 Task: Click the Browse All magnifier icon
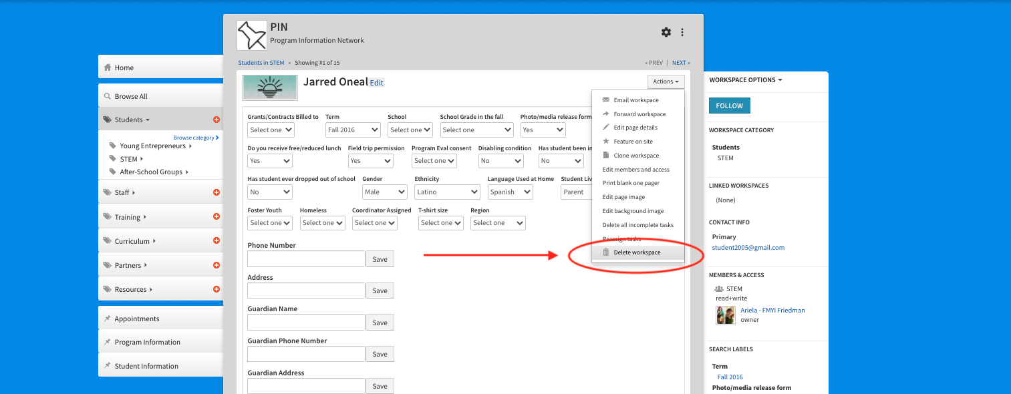[x=107, y=96]
